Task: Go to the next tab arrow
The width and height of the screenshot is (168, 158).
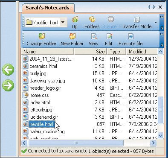Action: [x=154, y=7]
